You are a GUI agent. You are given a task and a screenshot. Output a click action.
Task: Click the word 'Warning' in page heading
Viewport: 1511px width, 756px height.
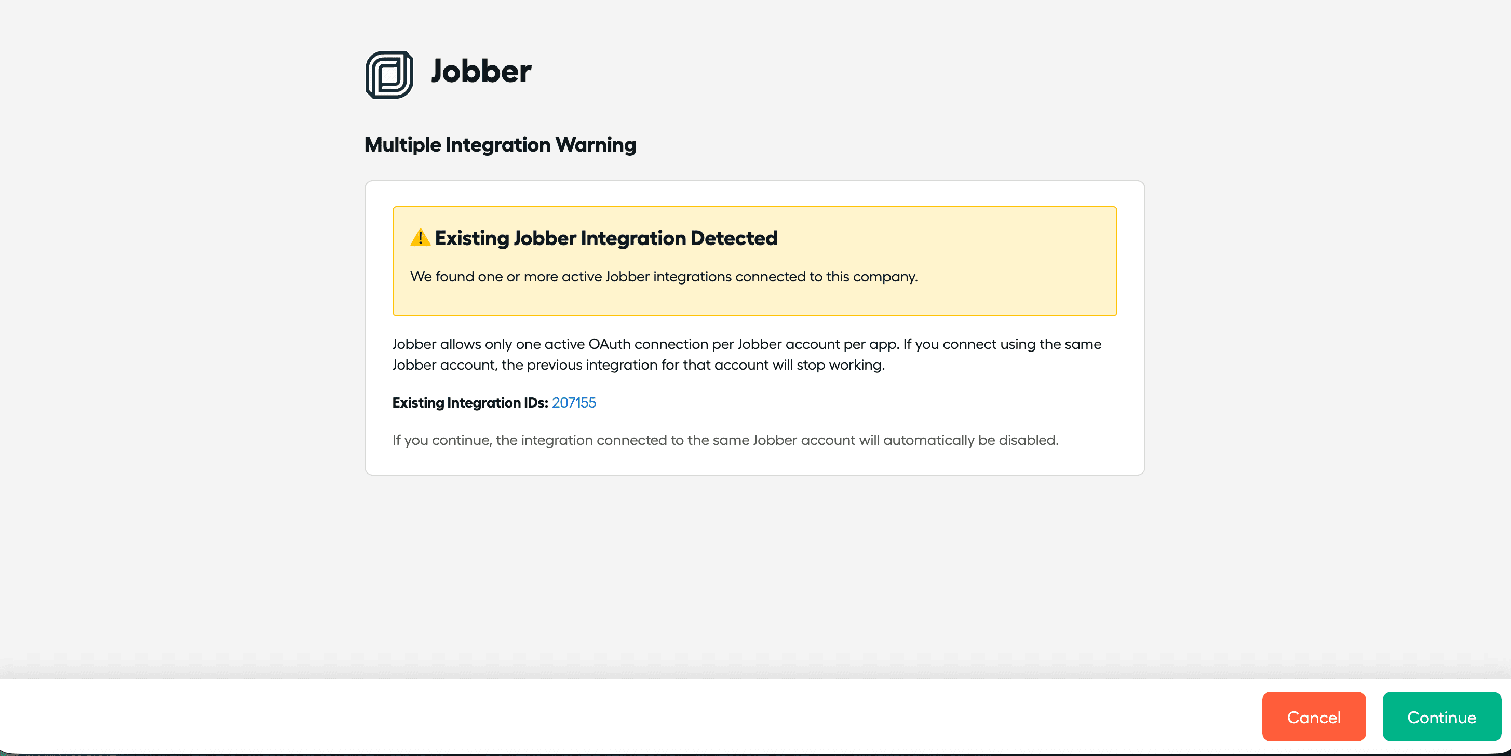(596, 144)
